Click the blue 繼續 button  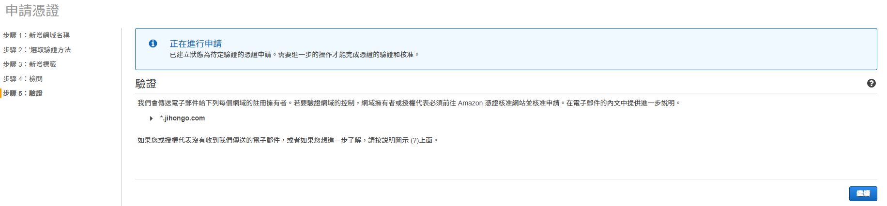[863, 193]
